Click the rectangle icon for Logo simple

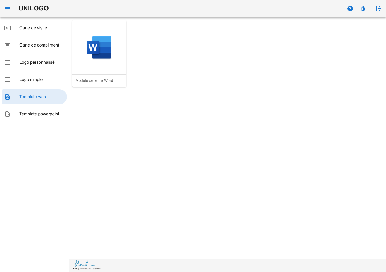pos(8,80)
